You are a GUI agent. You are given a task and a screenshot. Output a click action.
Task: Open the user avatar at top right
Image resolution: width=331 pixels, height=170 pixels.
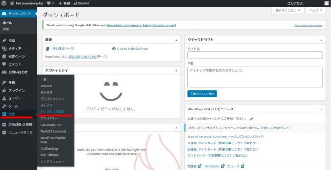pyautogui.click(x=326, y=3)
